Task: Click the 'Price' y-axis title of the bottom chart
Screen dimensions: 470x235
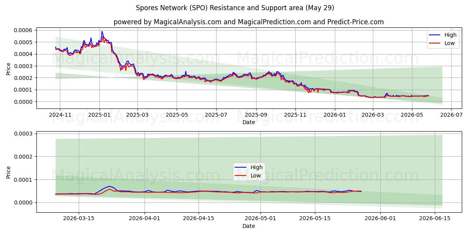Action: pos(9,172)
